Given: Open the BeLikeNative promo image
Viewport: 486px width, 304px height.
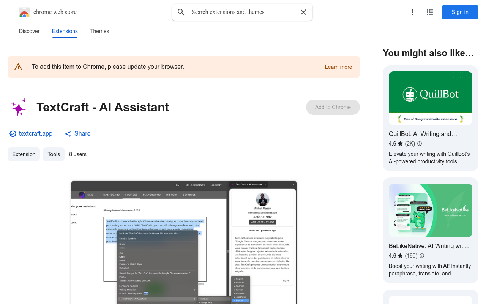Looking at the screenshot, I should tap(431, 210).
